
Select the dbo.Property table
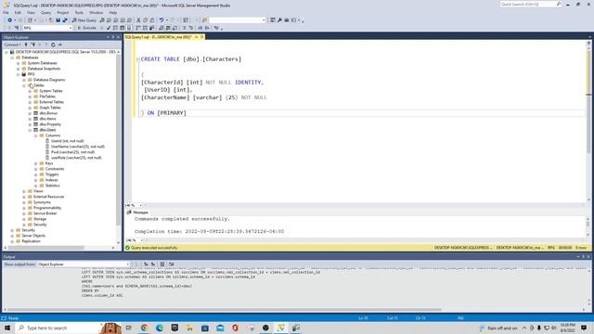click(x=50, y=124)
